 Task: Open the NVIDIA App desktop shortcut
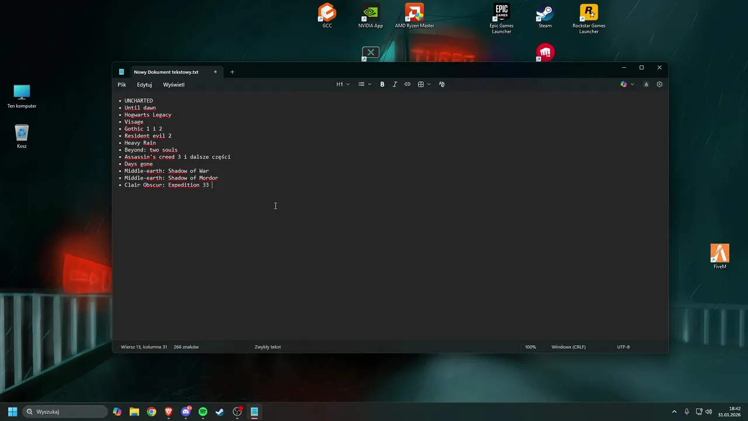[370, 16]
